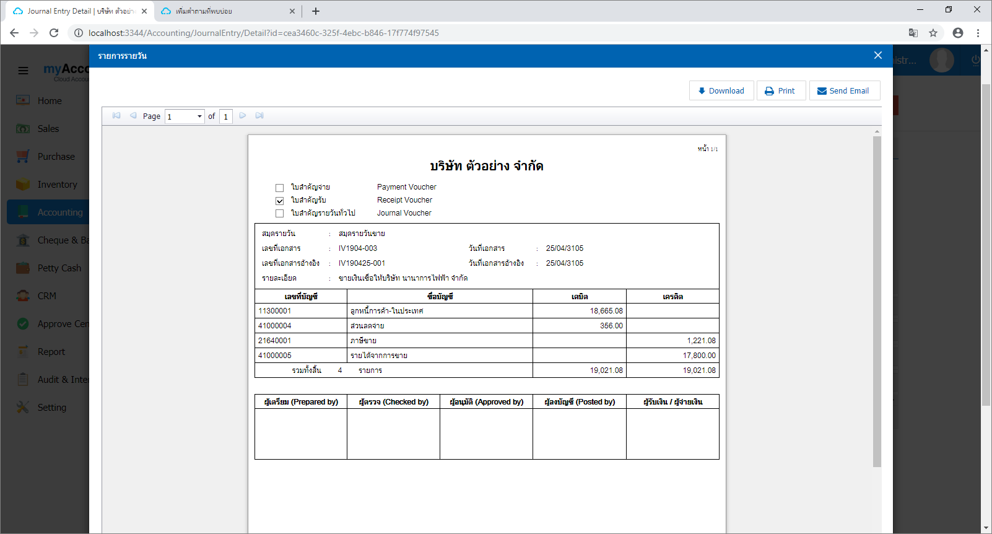Click the site info icon in address bar
The width and height of the screenshot is (992, 534).
[x=79, y=33]
